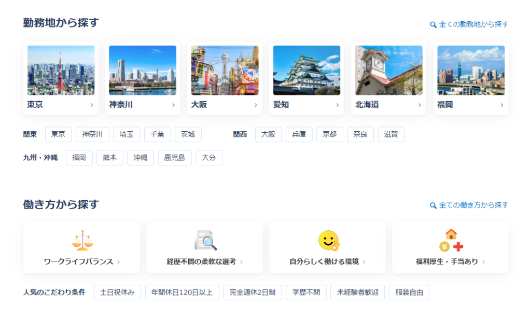
Task: Choose 福岡 tag in 九州・沖縄 row
Action: pyautogui.click(x=79, y=158)
